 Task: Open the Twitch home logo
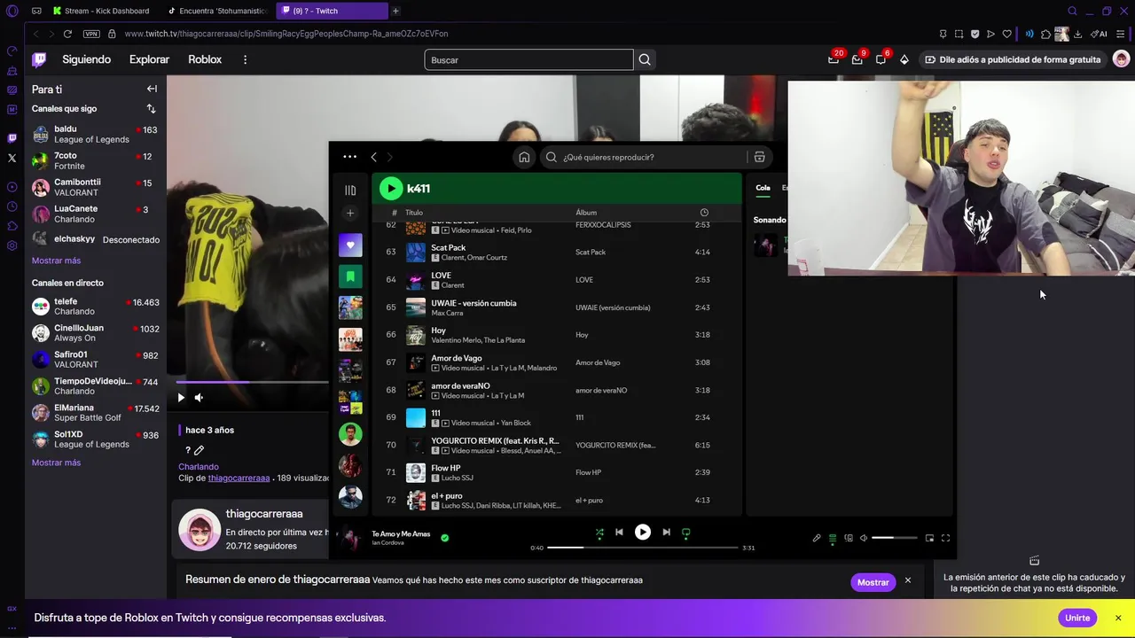(39, 59)
